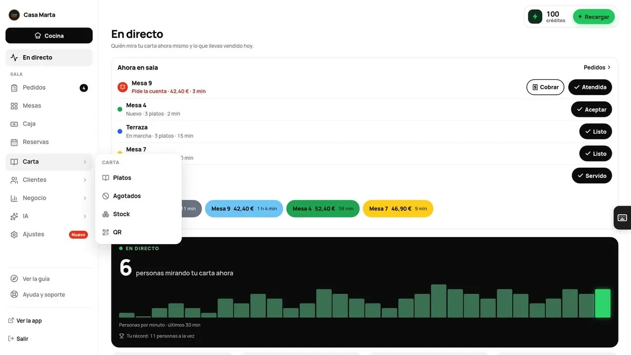
Task: Click the Recargar credits button
Action: (594, 17)
